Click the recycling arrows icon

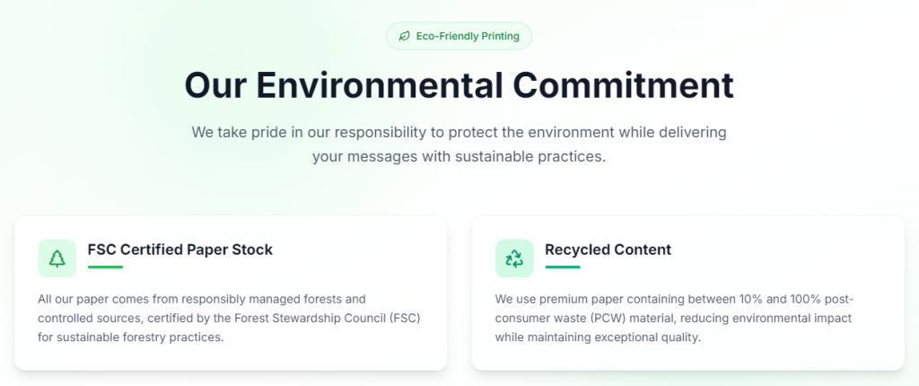tap(514, 259)
